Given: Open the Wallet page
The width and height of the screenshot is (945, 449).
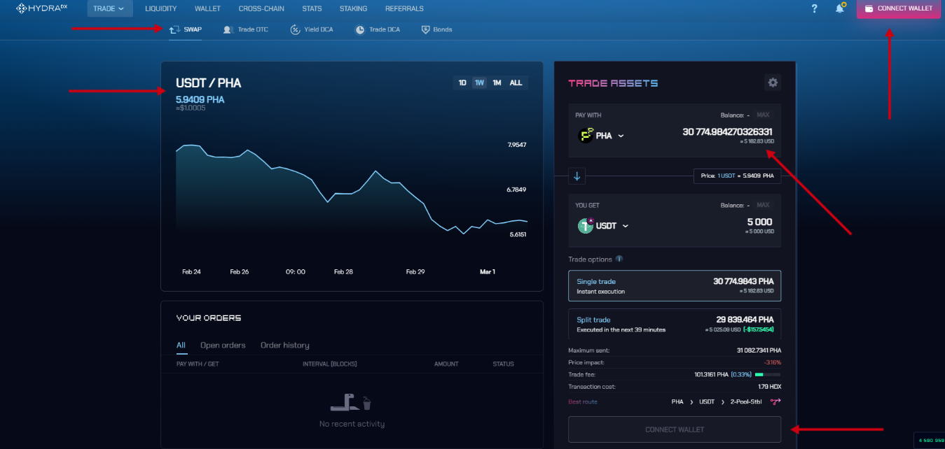Looking at the screenshot, I should pos(207,8).
